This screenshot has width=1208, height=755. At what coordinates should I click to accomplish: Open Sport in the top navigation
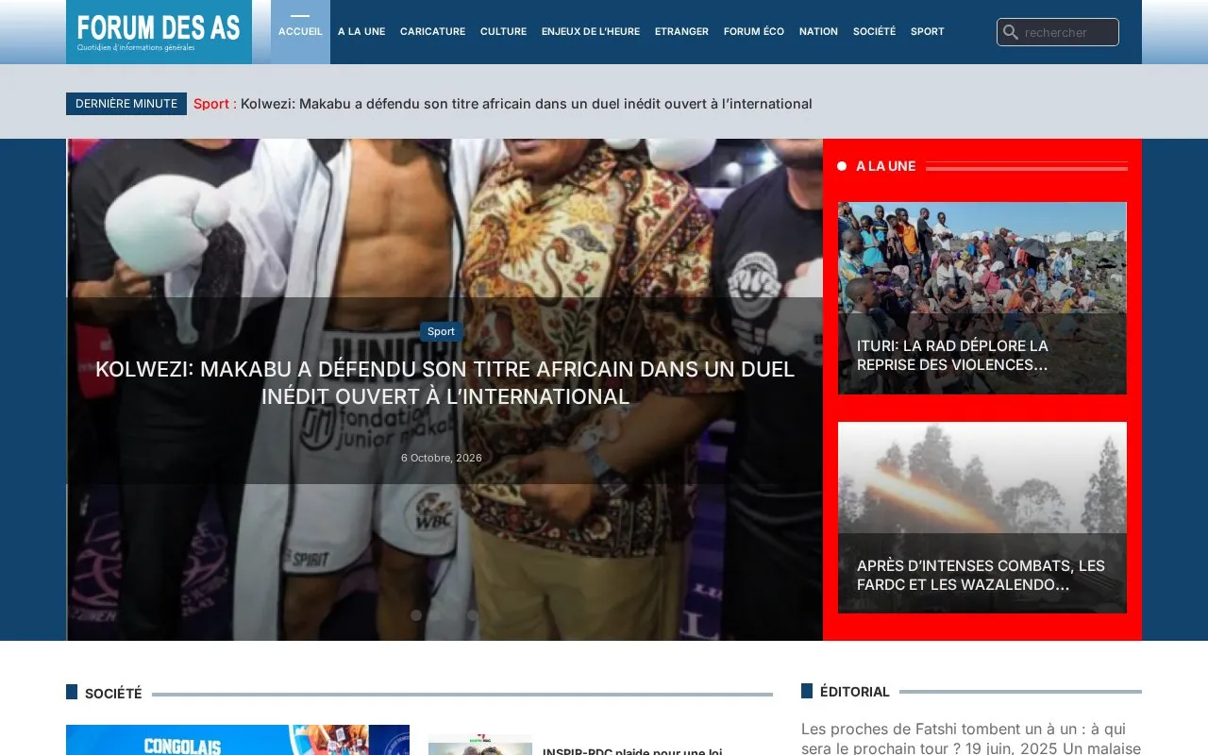click(x=928, y=32)
